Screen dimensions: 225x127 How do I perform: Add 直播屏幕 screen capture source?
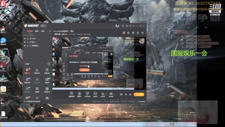click(71, 95)
